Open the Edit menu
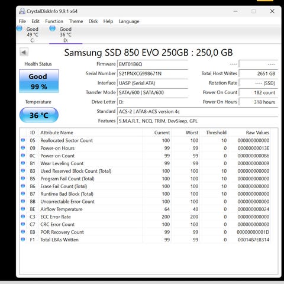Screen dimensions: 284x284 click(x=35, y=21)
